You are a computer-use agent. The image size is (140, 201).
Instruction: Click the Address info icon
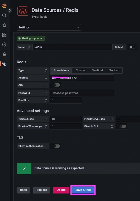click(x=46, y=78)
